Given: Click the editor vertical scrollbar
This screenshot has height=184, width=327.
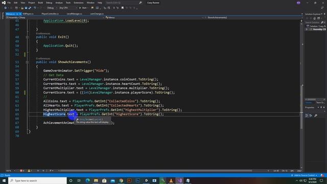Looking at the screenshot, I should [301, 95].
